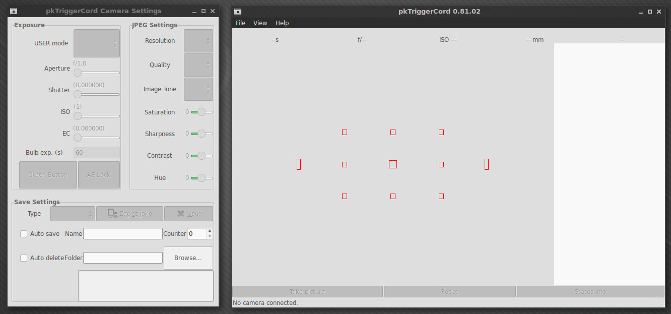Open the USER mode dropdown
This screenshot has height=314, width=671.
[x=97, y=43]
